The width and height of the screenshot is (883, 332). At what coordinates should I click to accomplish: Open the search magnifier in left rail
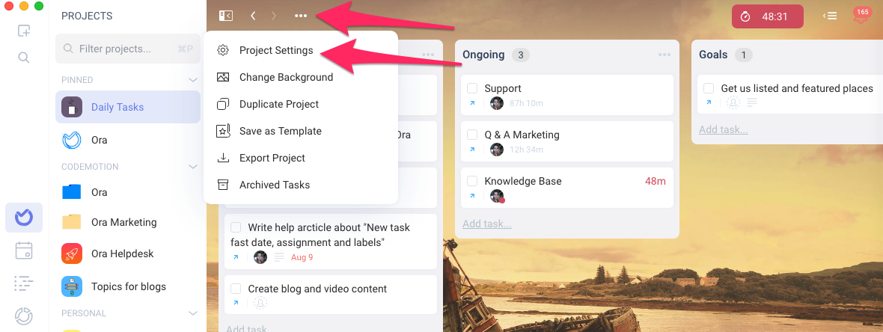click(x=24, y=58)
